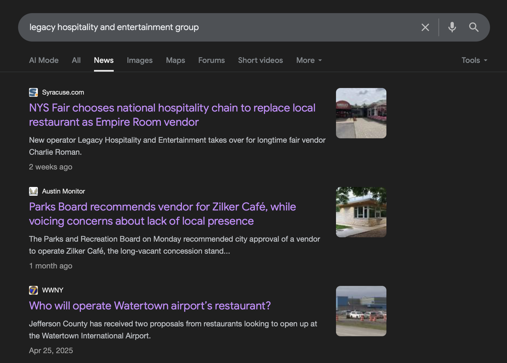Click snippet mentioning Charlie Roman
The height and width of the screenshot is (363, 507).
(x=177, y=146)
